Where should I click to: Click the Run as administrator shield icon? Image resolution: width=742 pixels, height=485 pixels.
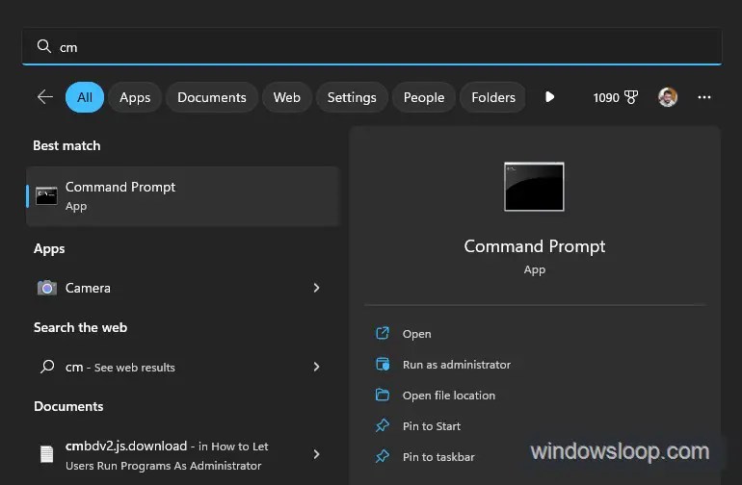383,364
